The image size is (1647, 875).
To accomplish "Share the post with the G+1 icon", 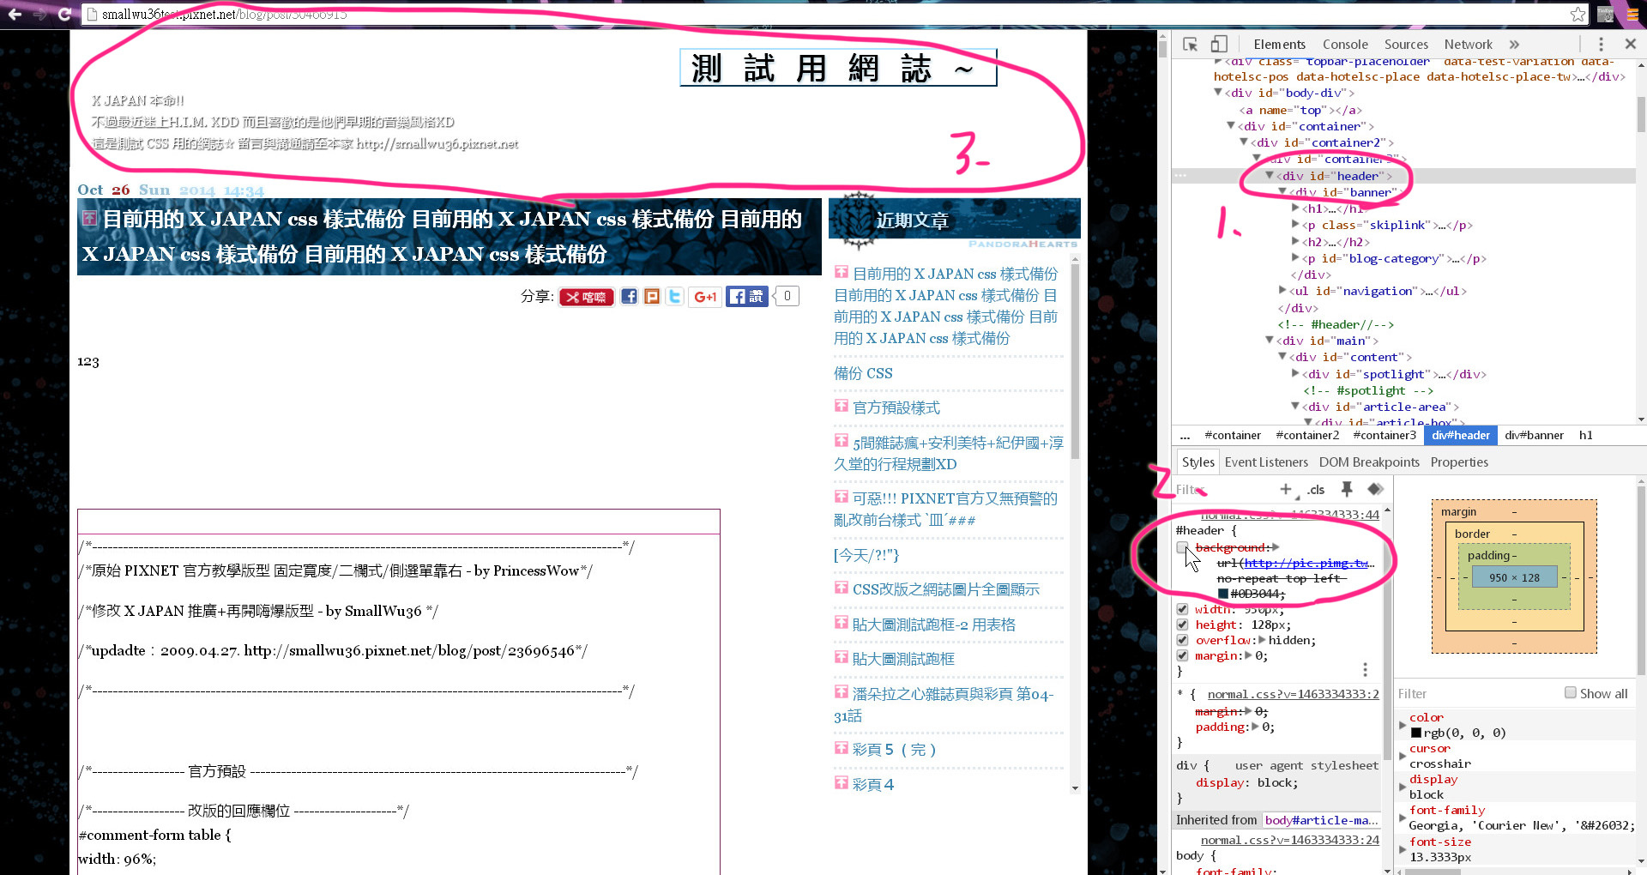I will click(x=705, y=296).
